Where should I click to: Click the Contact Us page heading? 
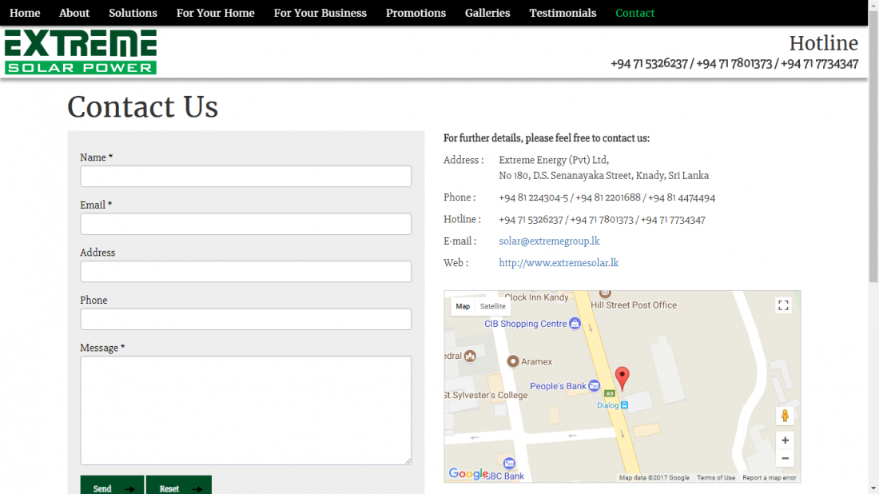142,106
